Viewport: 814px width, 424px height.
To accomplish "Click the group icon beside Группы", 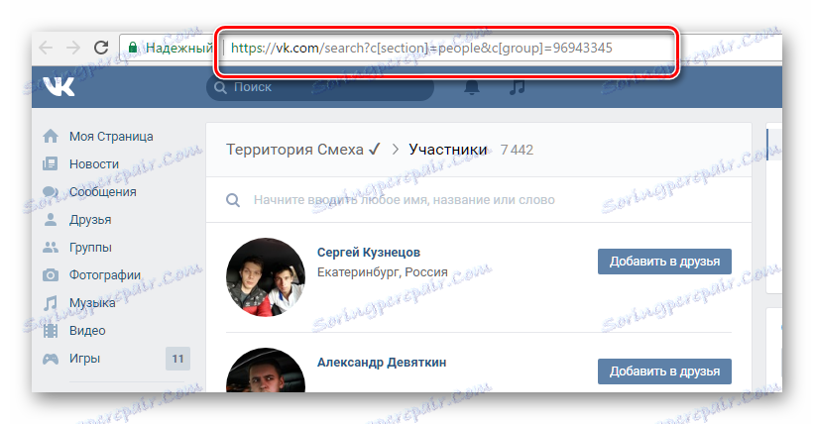I will click(x=51, y=247).
